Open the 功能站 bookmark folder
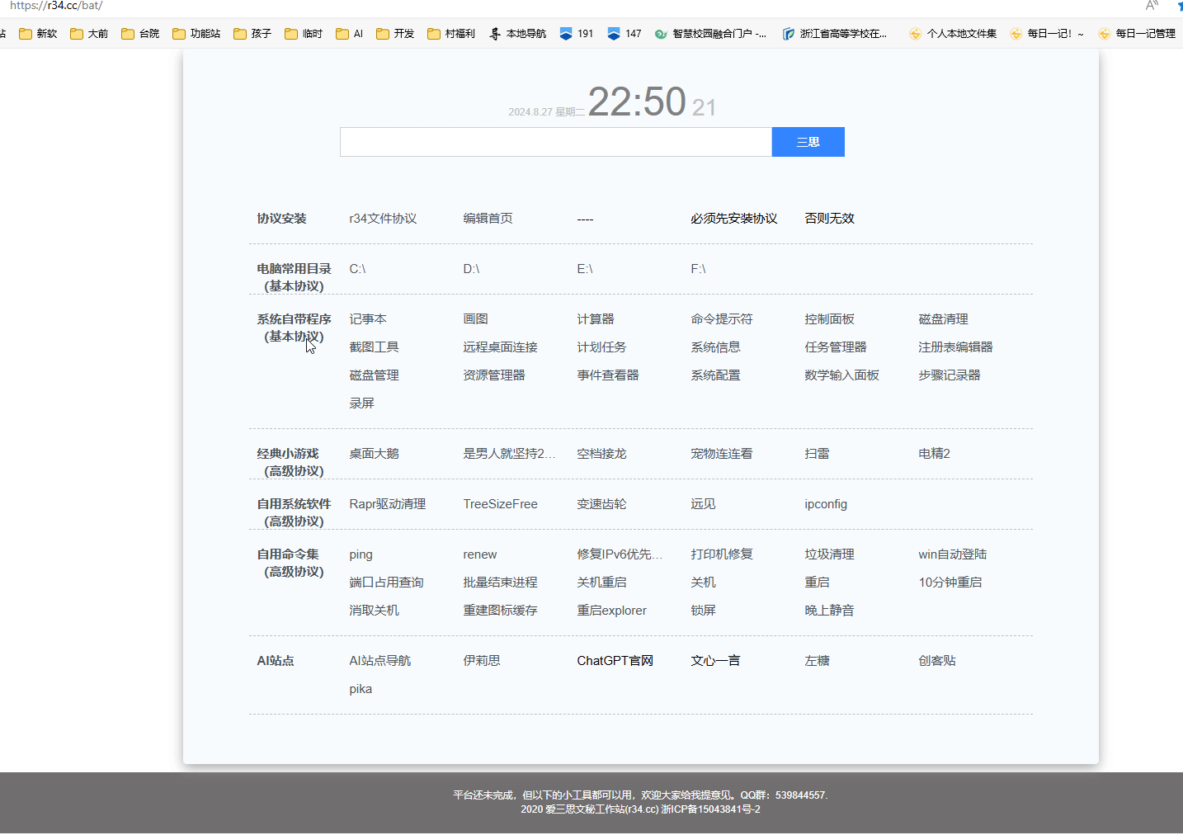1183x835 pixels. click(196, 34)
